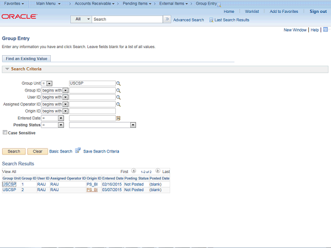
Task: Open Assigned Operator ID operator dropdown
Action: pyautogui.click(x=66, y=104)
